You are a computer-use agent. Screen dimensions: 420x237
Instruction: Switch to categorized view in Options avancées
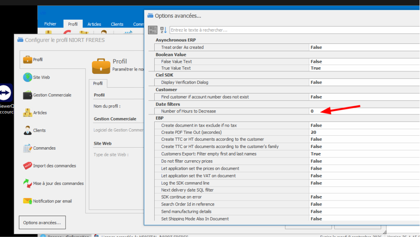pyautogui.click(x=153, y=30)
